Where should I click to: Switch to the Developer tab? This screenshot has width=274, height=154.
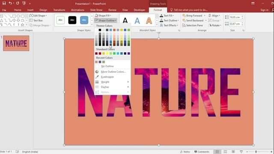click(139, 10)
